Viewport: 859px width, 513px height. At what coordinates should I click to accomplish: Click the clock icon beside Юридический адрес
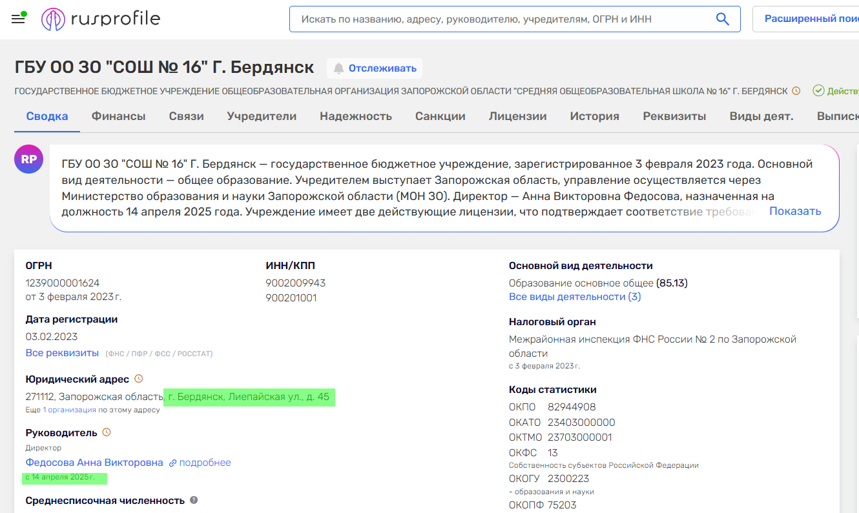pos(138,378)
